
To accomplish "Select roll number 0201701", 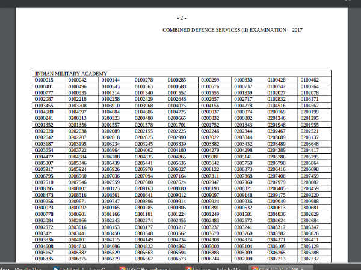I will pos(177,125).
